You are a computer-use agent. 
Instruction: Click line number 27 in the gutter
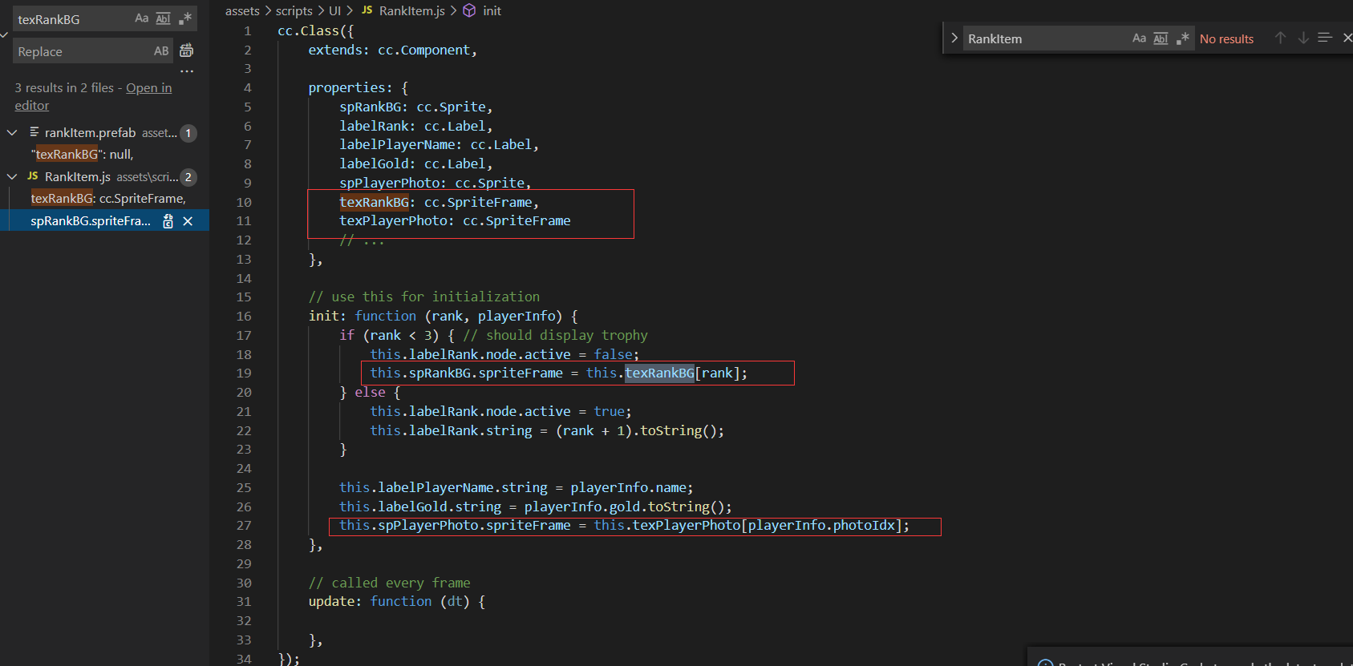click(244, 526)
